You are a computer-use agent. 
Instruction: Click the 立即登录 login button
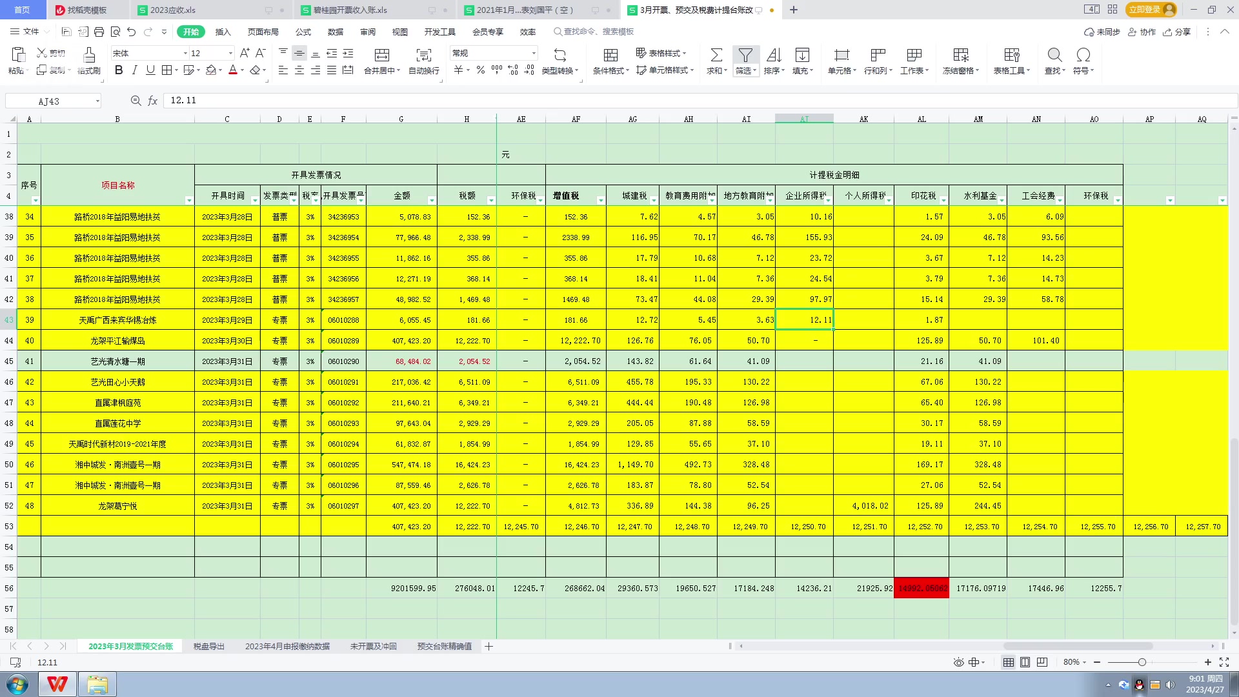tap(1151, 10)
